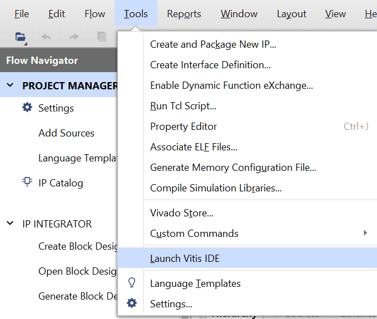Click Create Block Design in Flow Navigator
Screen dimensions: 377x319
77,246
